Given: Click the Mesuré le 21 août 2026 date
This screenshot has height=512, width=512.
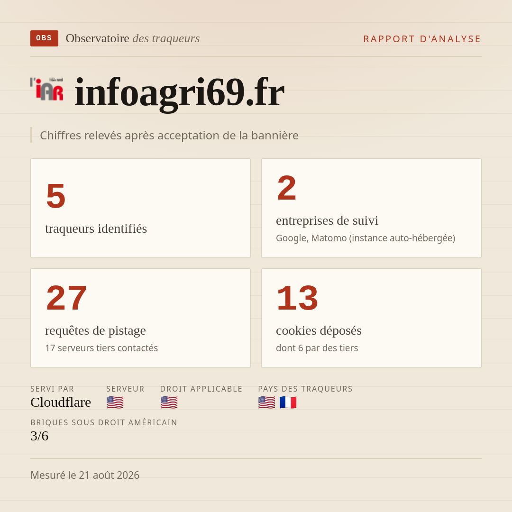Looking at the screenshot, I should pyautogui.click(x=85, y=475).
